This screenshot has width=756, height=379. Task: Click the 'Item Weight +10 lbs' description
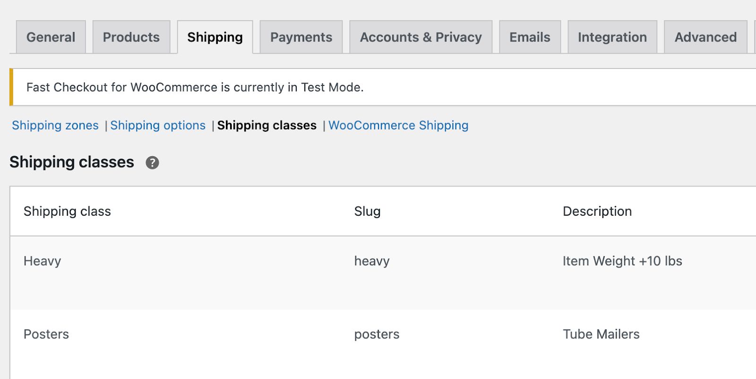coord(622,261)
